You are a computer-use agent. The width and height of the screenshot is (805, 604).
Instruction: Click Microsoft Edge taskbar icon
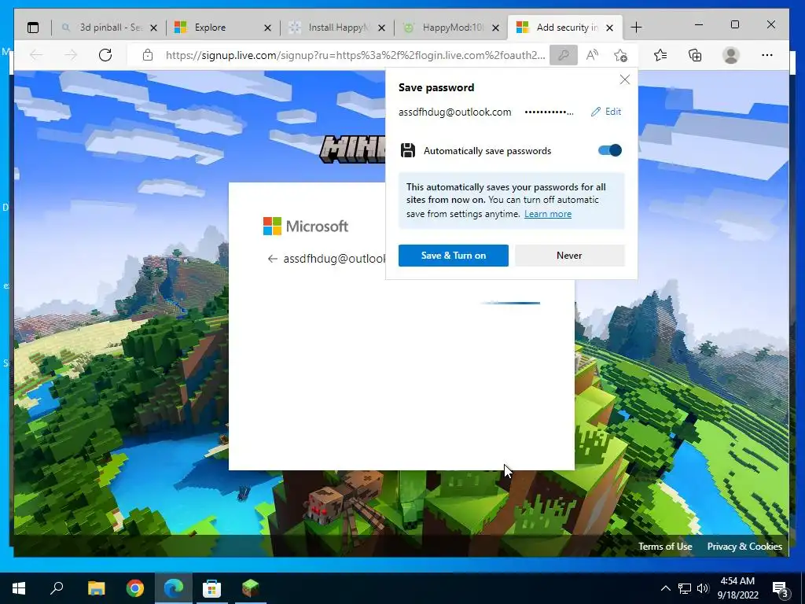coord(174,588)
